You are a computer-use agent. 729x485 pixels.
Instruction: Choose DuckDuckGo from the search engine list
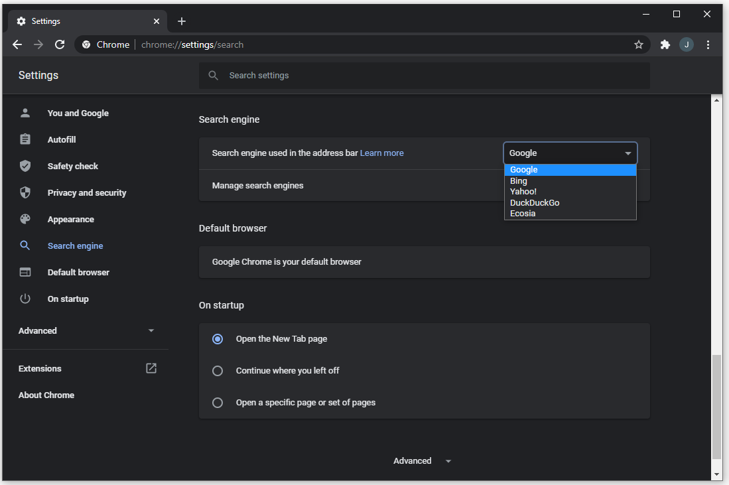coord(535,202)
